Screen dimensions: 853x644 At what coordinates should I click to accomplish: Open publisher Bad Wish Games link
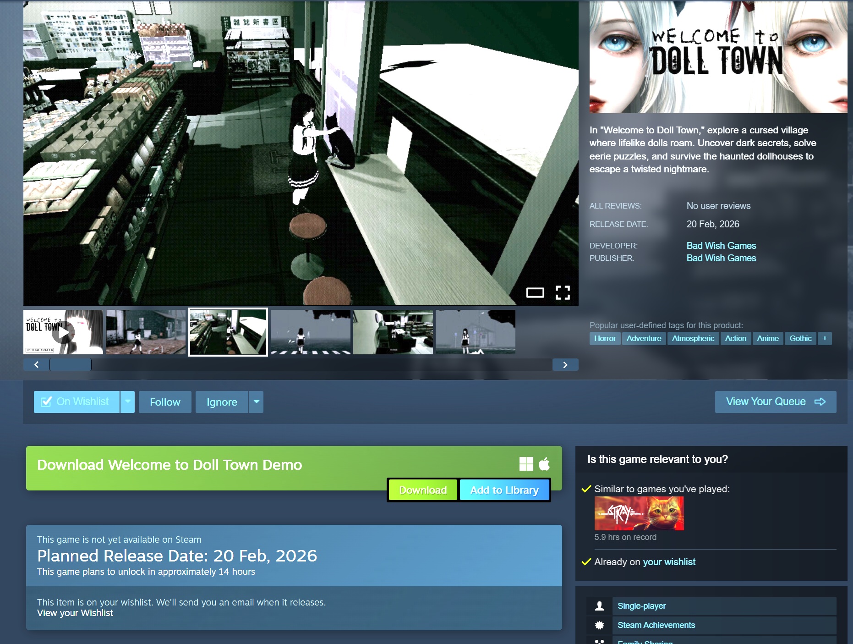pos(721,258)
